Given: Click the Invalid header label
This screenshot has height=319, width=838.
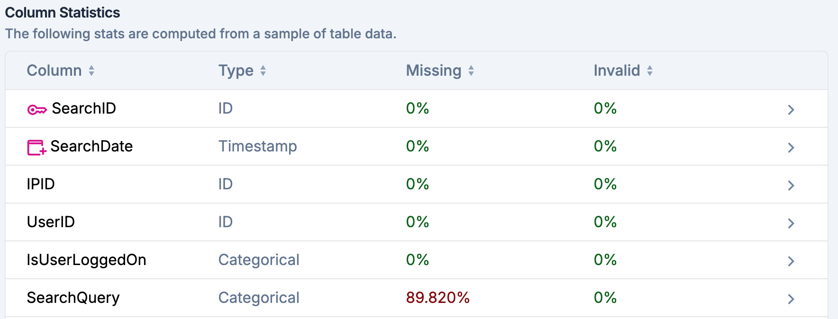Looking at the screenshot, I should point(617,71).
